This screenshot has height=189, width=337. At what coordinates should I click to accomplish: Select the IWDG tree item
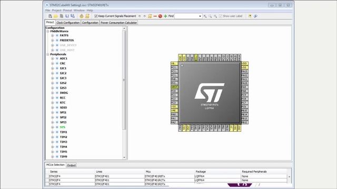[x=64, y=93]
